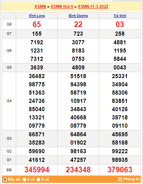Open the XSMN thứ 6 link
The height and width of the screenshot is (184, 143).
coord(62,6)
